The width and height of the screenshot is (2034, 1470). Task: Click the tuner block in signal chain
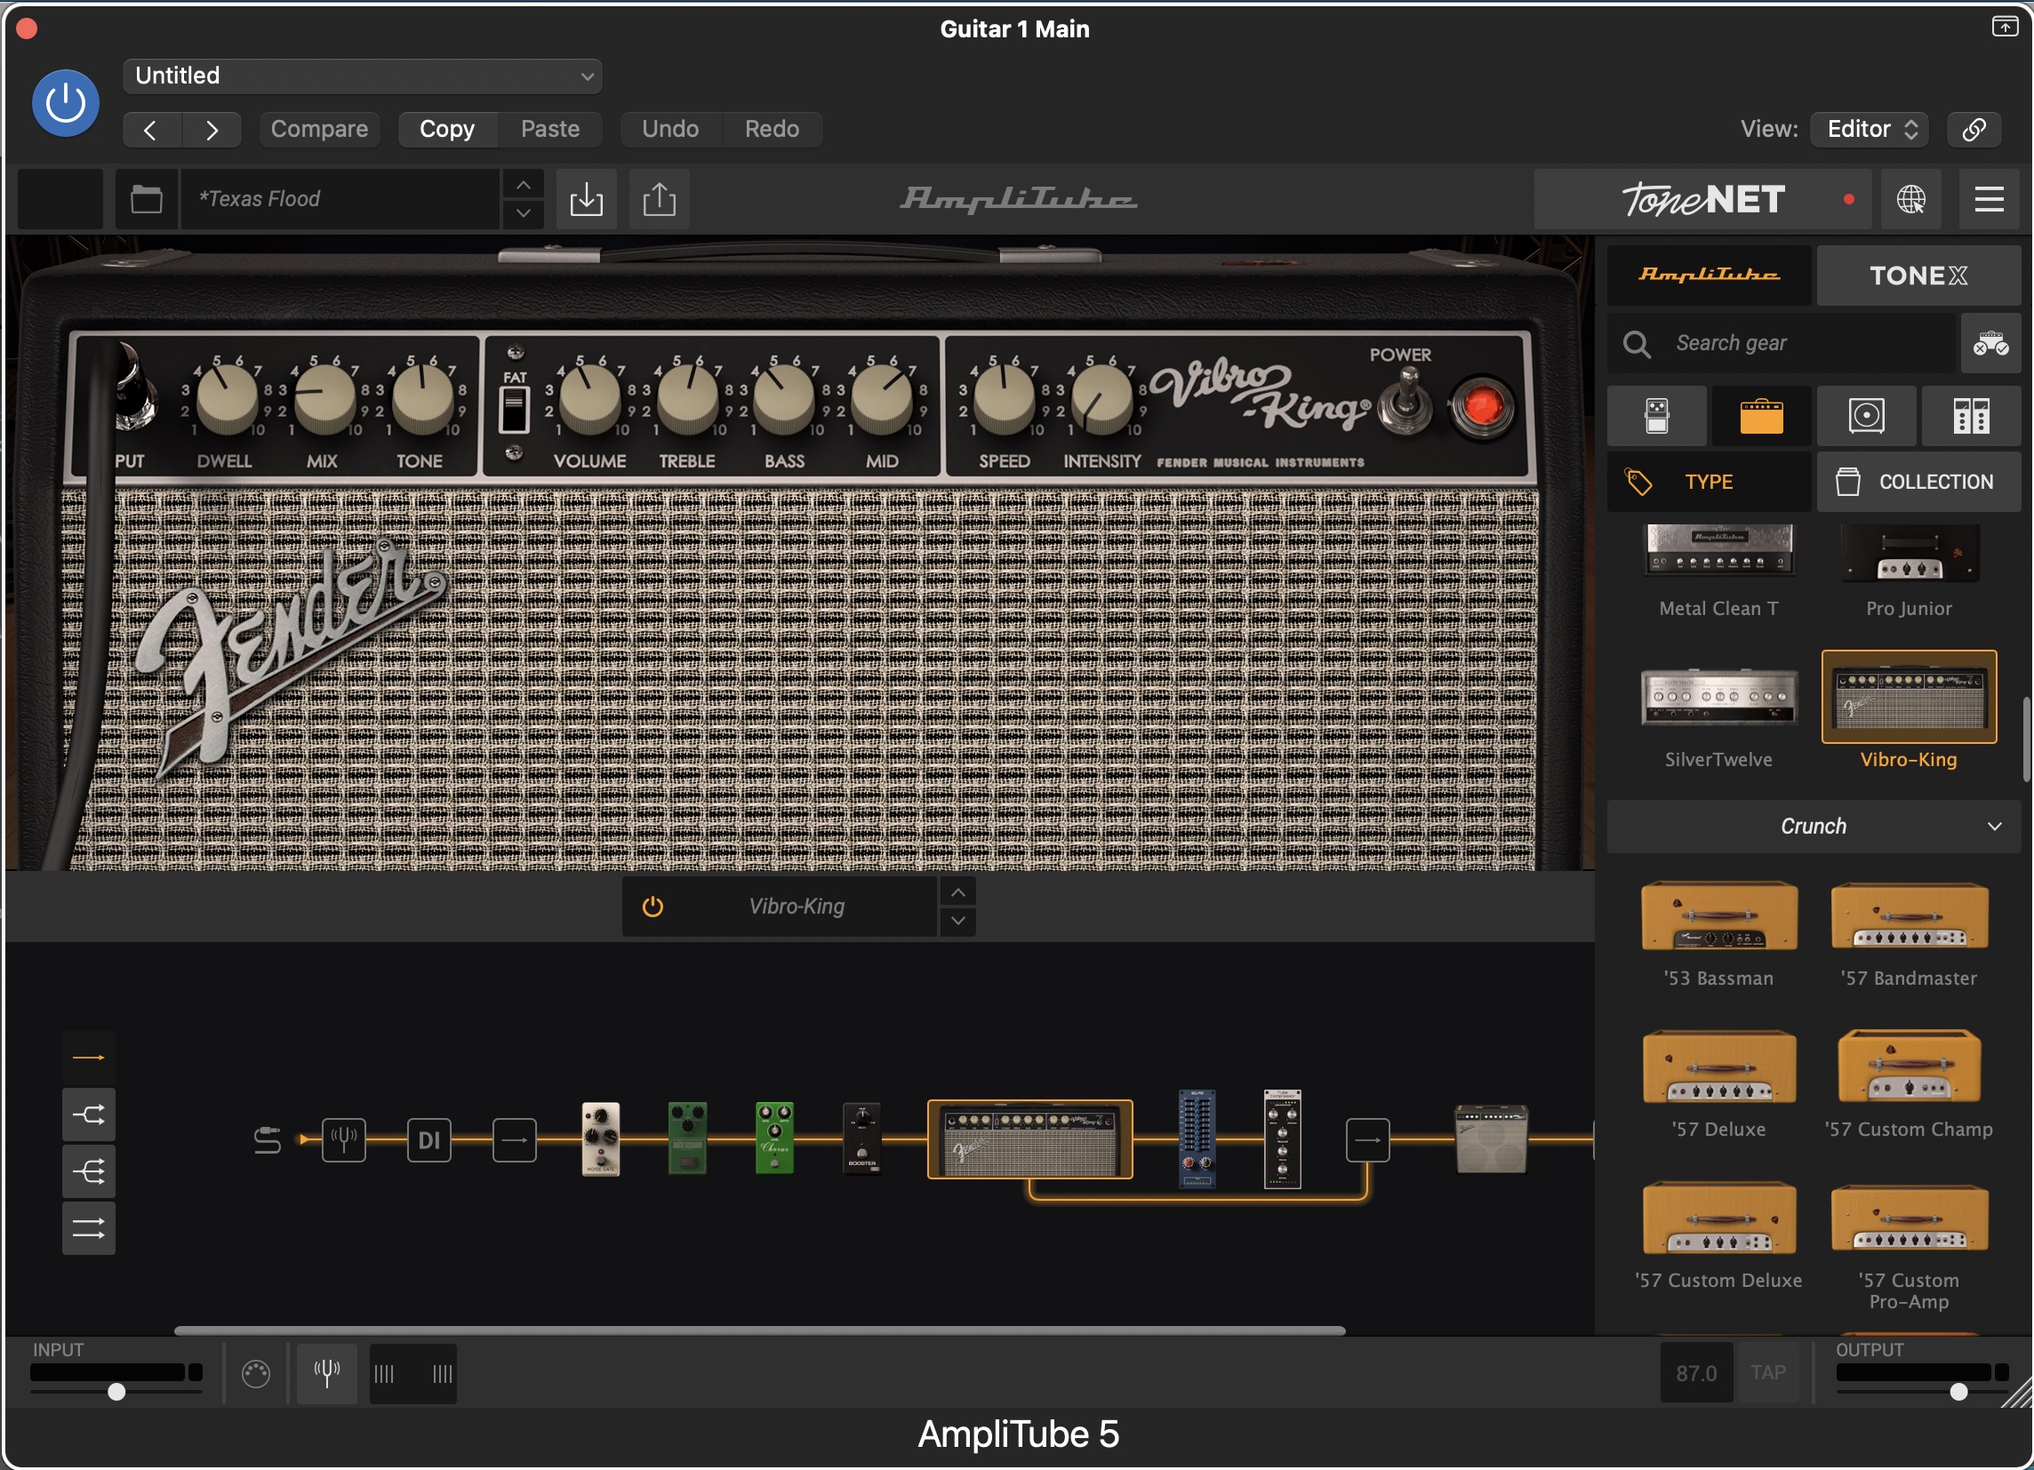click(x=343, y=1140)
